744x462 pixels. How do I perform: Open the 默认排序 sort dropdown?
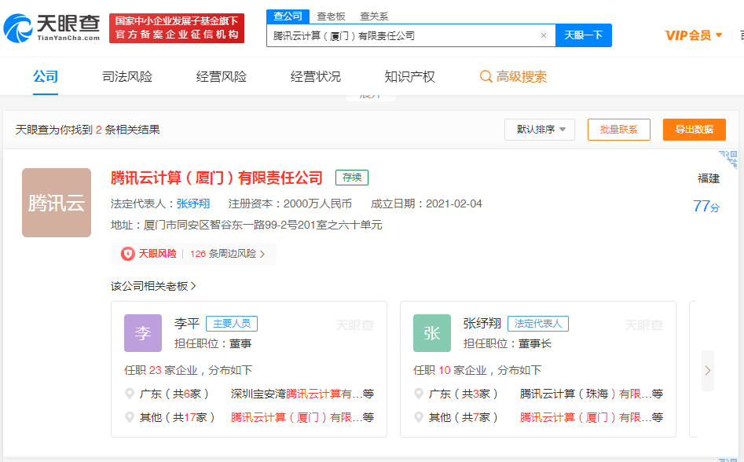pyautogui.click(x=540, y=130)
